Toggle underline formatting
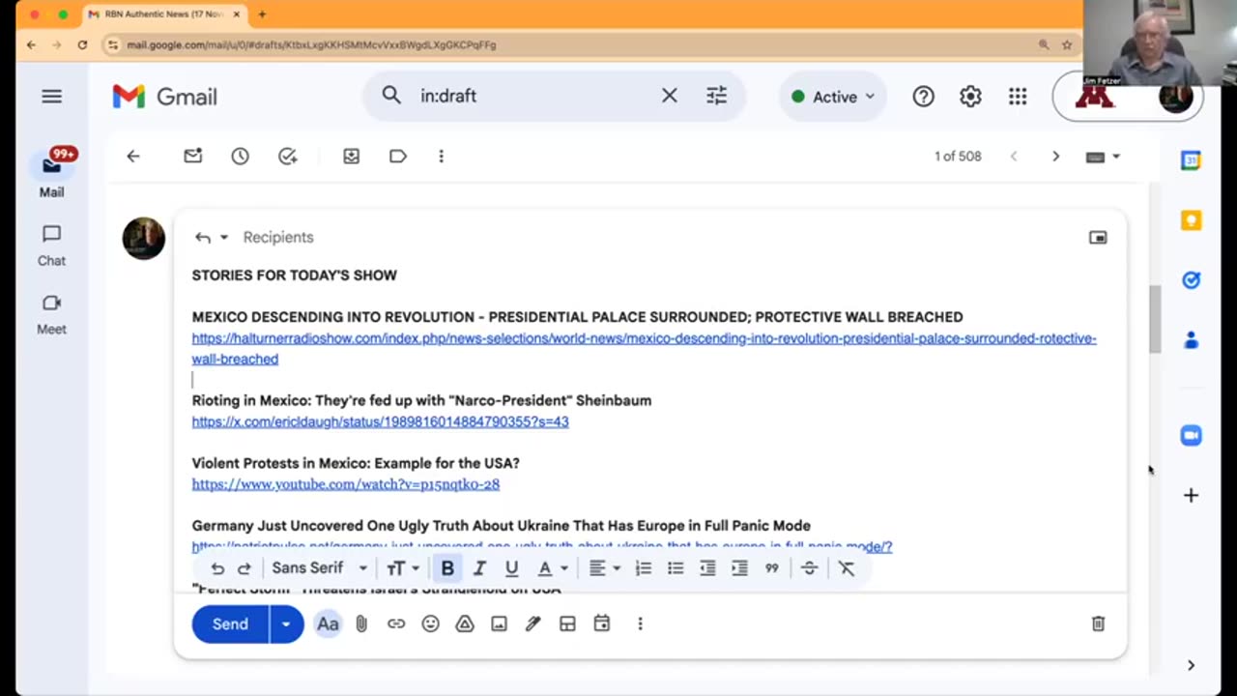Viewport: 1237px width, 696px height. (511, 568)
